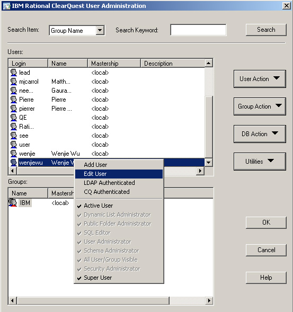This screenshot has width=293, height=312.
Task: Click the Gaura... name cell
Action: coord(61,91)
